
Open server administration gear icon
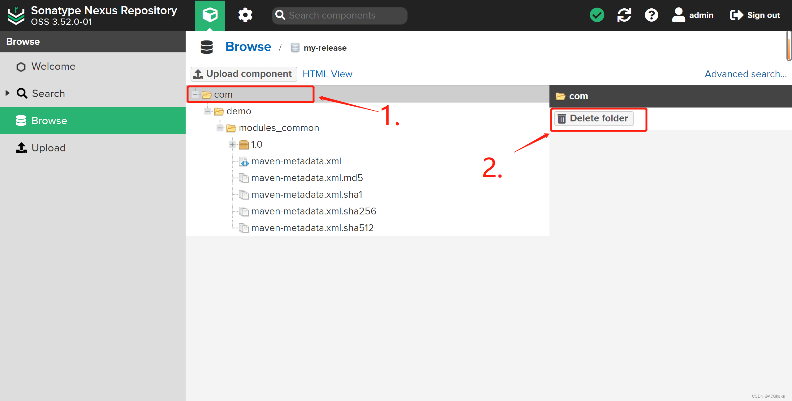[245, 15]
